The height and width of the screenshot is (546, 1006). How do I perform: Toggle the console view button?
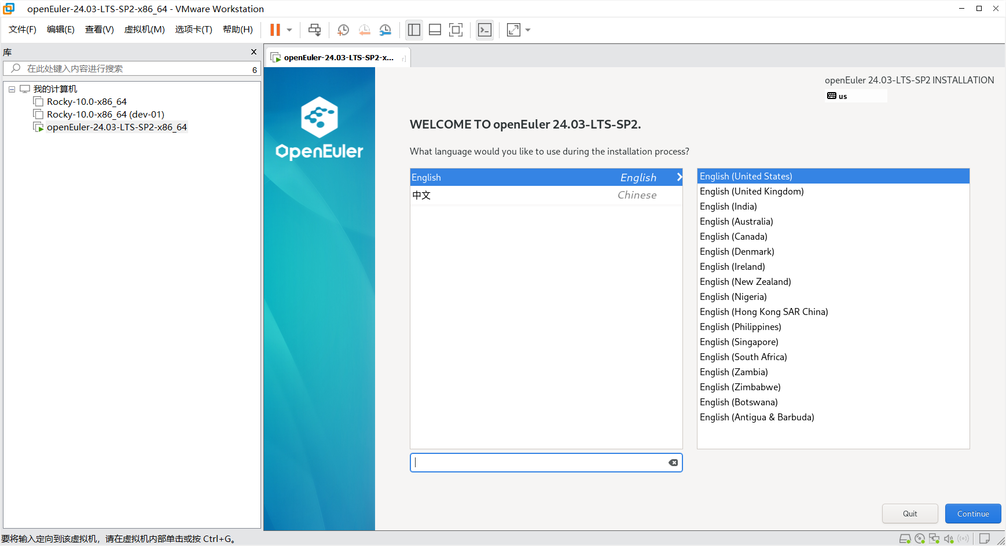[x=484, y=30]
